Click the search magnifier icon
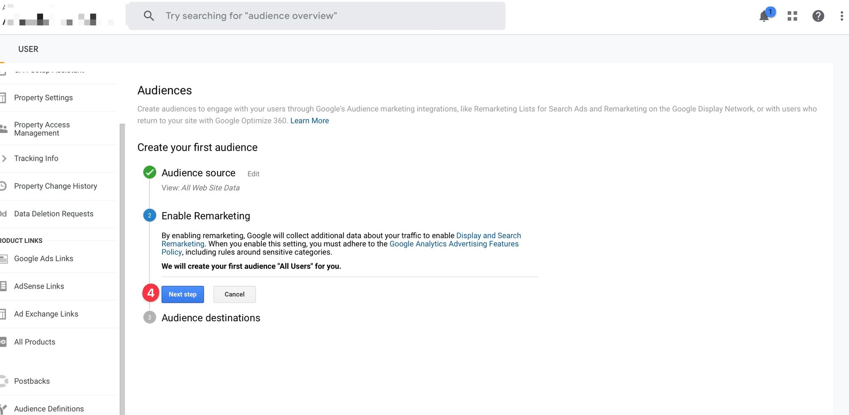This screenshot has height=415, width=849. pyautogui.click(x=149, y=16)
